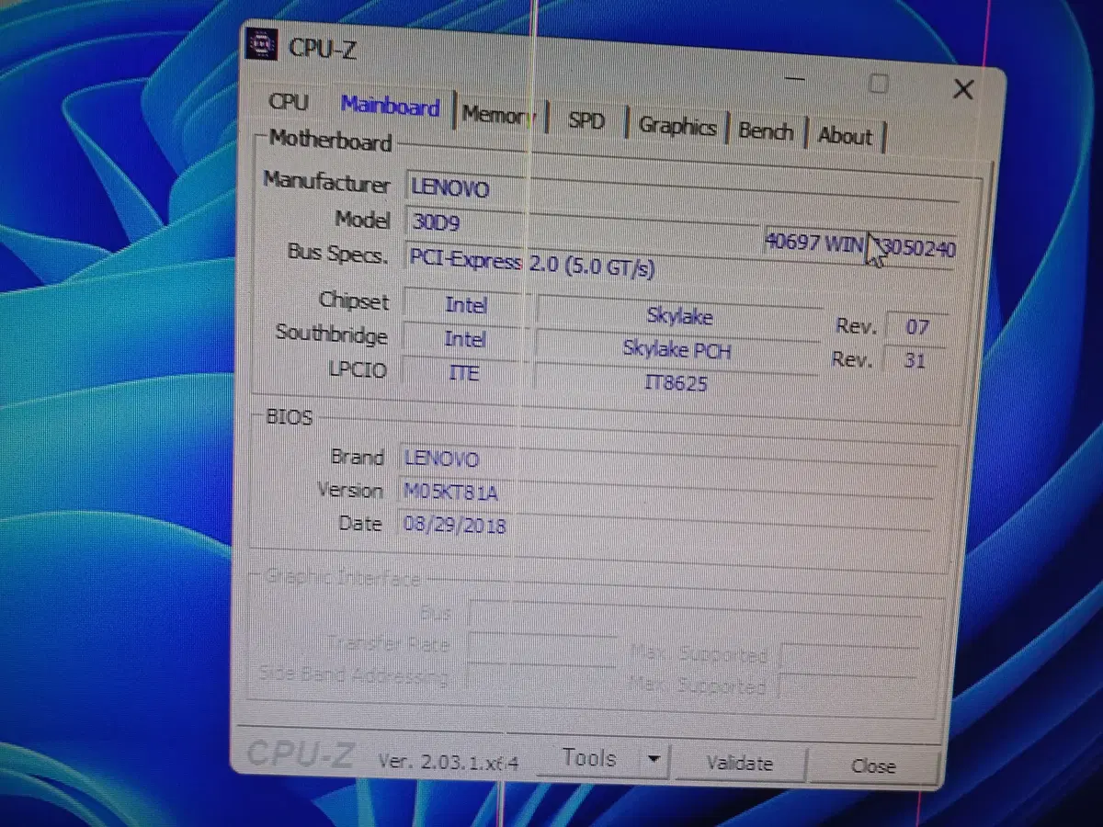Open the Graphics tab
Viewport: 1103px width, 827px height.
pos(677,127)
